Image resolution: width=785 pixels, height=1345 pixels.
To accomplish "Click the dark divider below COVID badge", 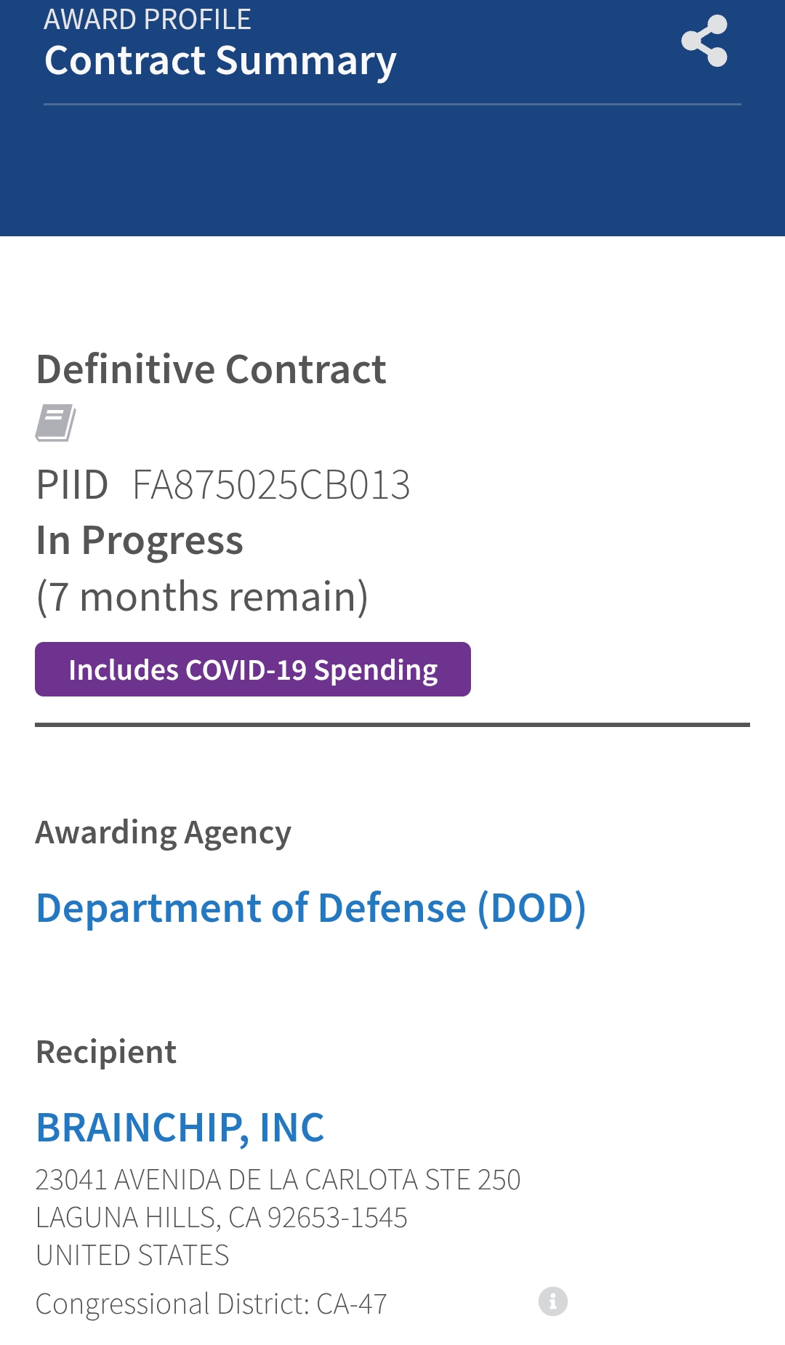I will click(x=392, y=725).
